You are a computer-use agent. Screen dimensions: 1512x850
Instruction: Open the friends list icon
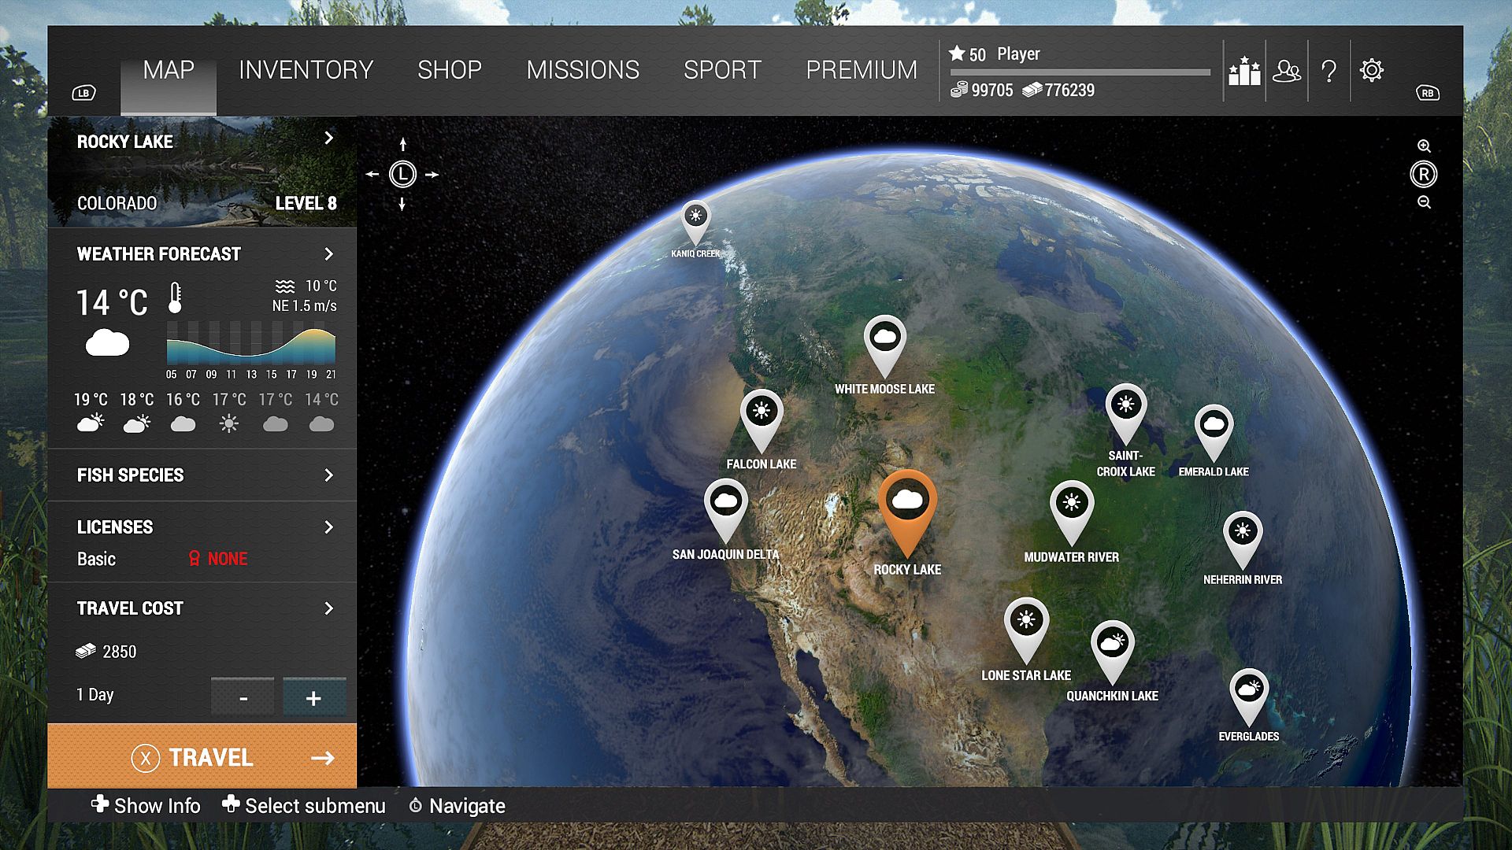click(1287, 71)
